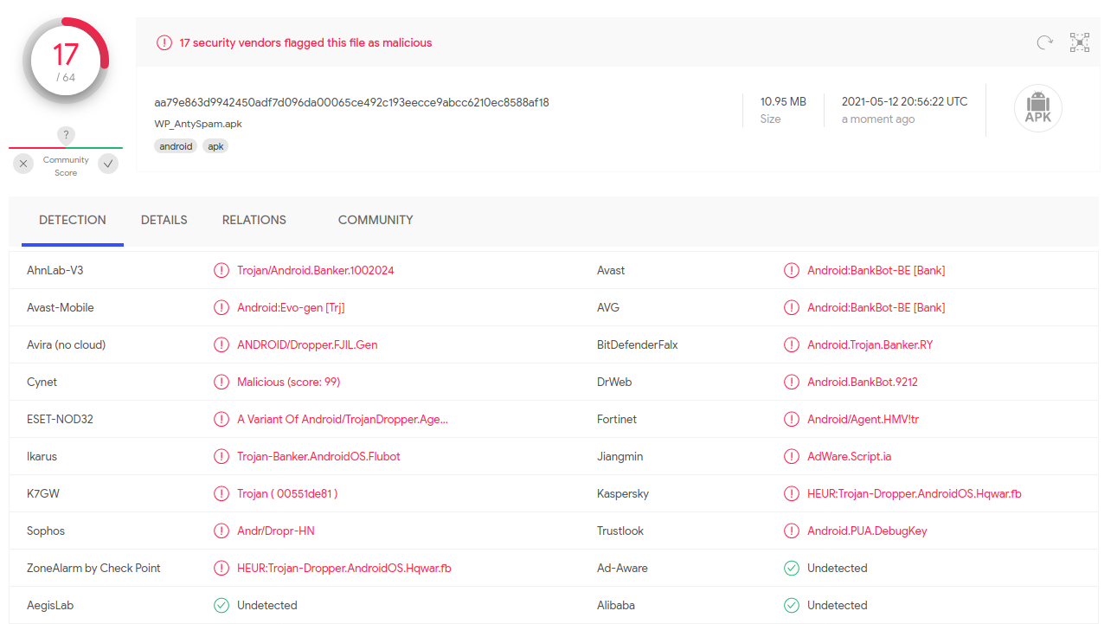Click the community score question mark
This screenshot has height=624, width=1117.
coord(67,135)
